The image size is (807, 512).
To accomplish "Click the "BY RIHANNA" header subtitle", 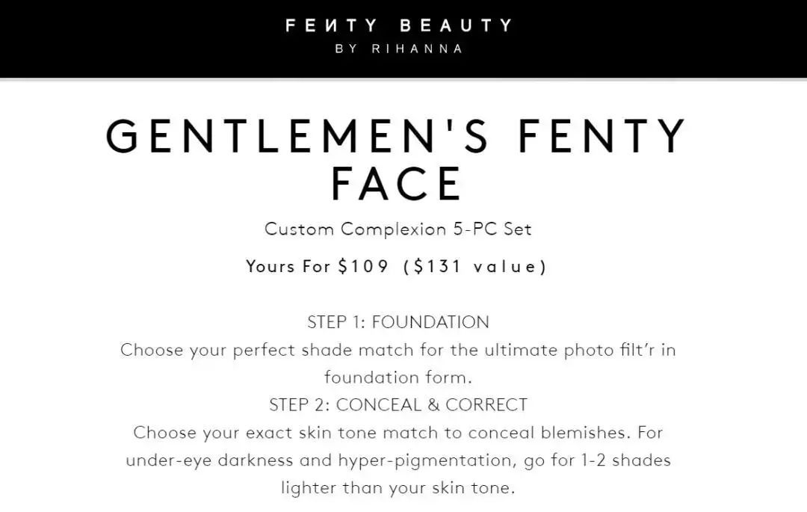I will pos(398,49).
